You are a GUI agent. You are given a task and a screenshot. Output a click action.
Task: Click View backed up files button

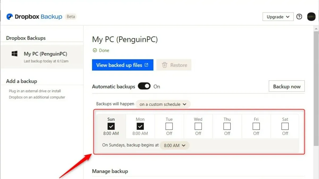pos(123,65)
